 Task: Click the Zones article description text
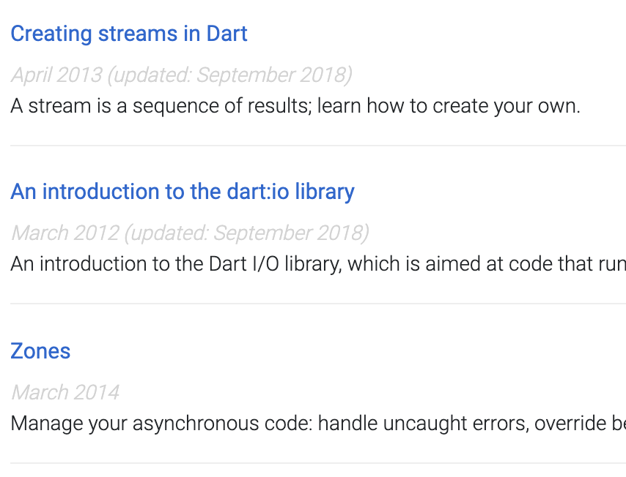(308, 423)
